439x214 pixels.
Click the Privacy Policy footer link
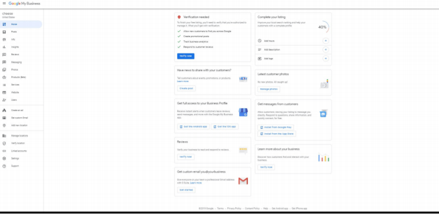pyautogui.click(x=234, y=208)
